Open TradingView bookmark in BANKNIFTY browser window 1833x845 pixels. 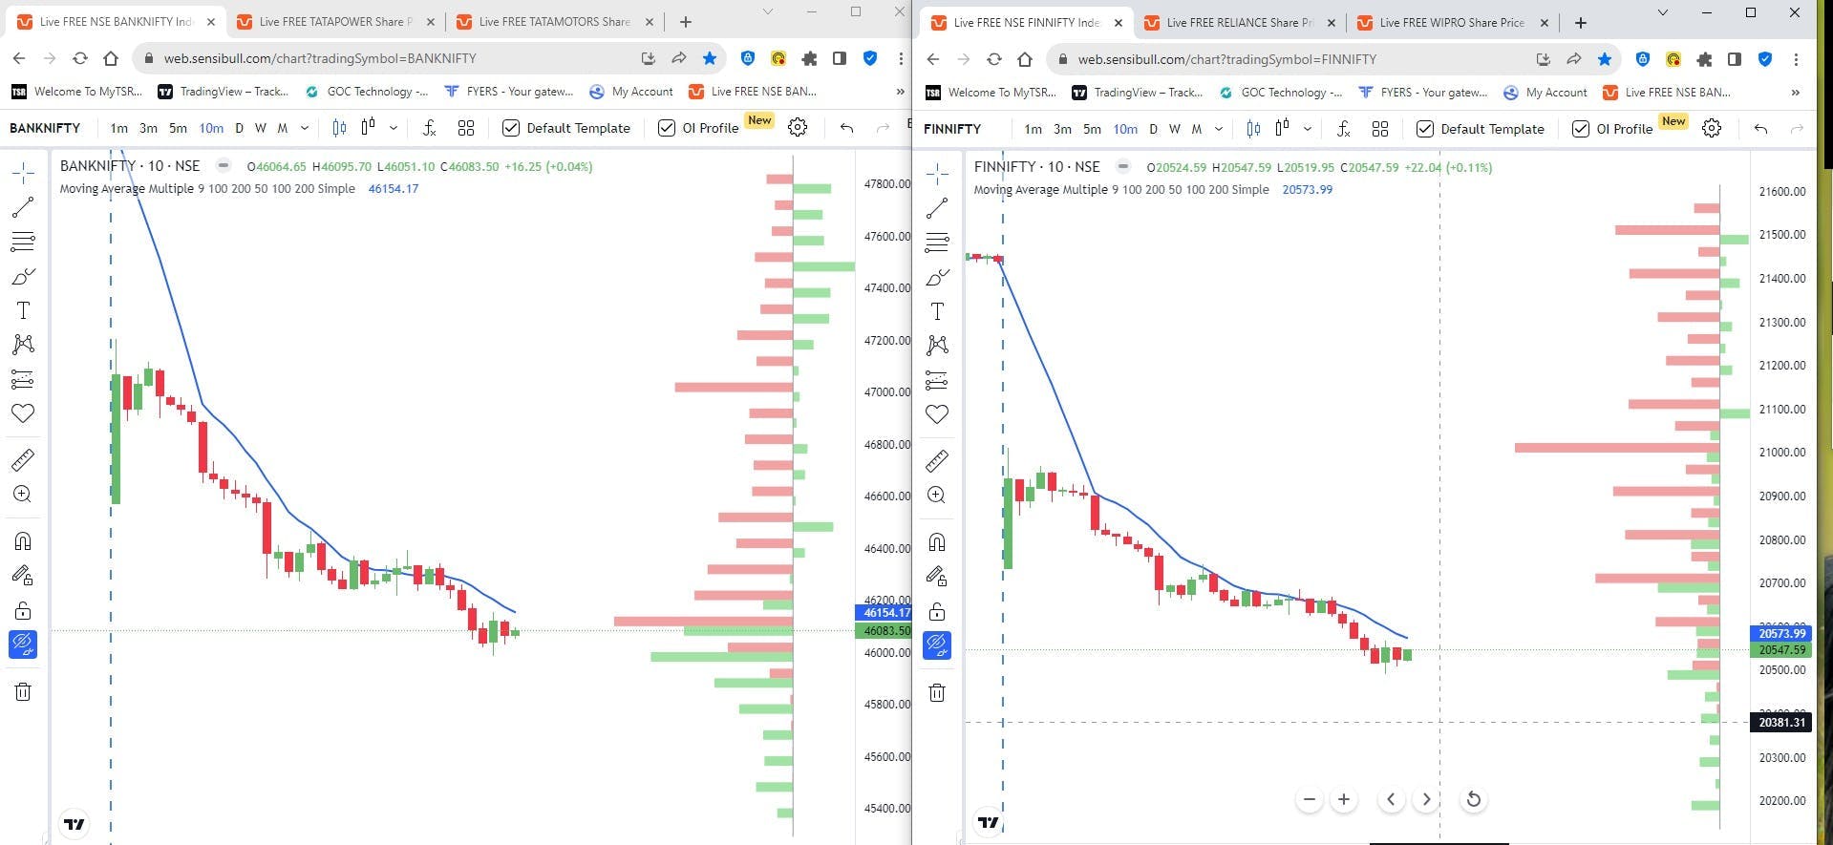pos(223,92)
